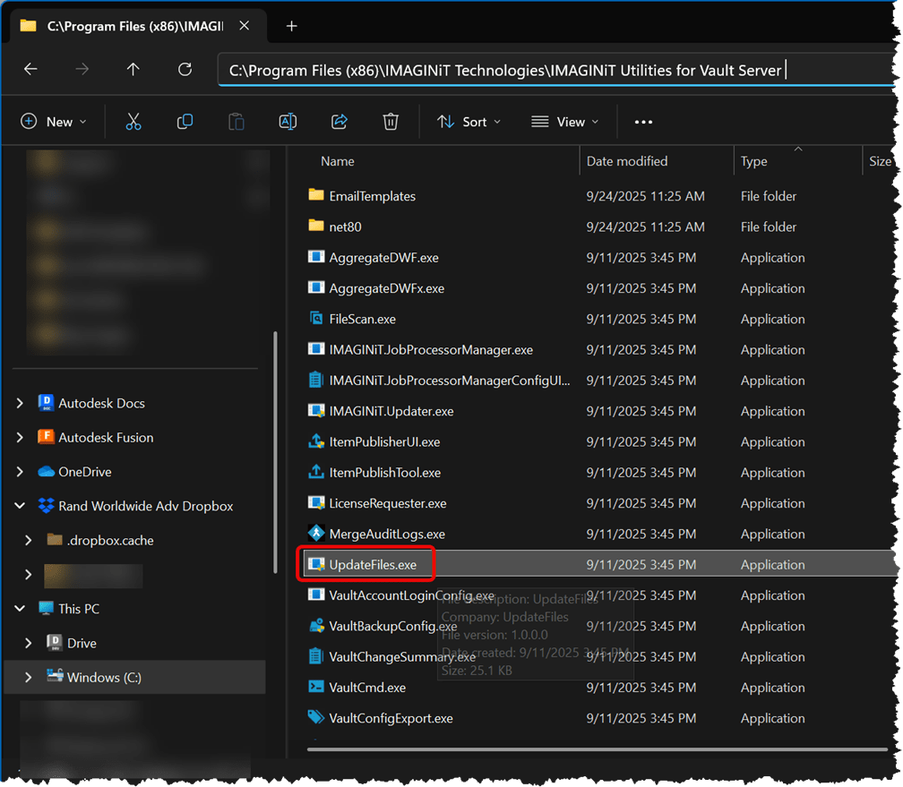
Task: Add a new tab with plus button
Action: (x=291, y=26)
